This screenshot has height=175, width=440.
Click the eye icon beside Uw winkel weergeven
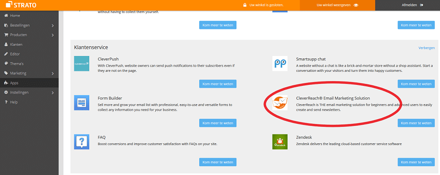pyautogui.click(x=356, y=5)
